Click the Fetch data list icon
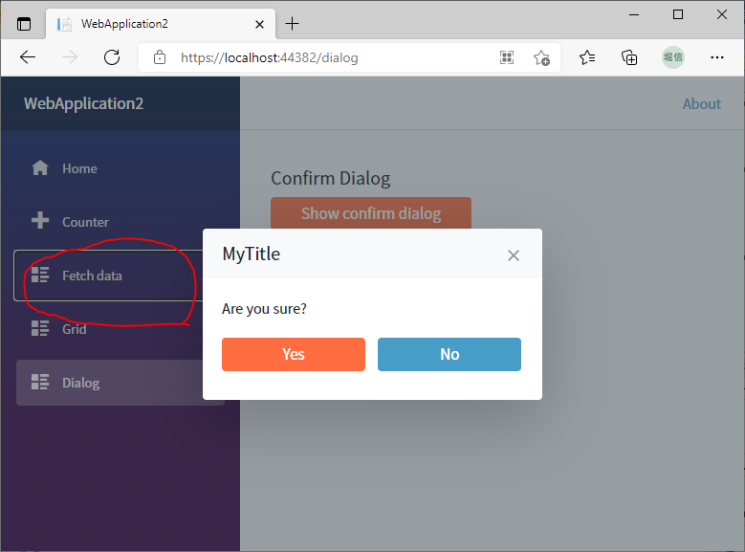Viewport: 745px width, 552px height. tap(40, 276)
